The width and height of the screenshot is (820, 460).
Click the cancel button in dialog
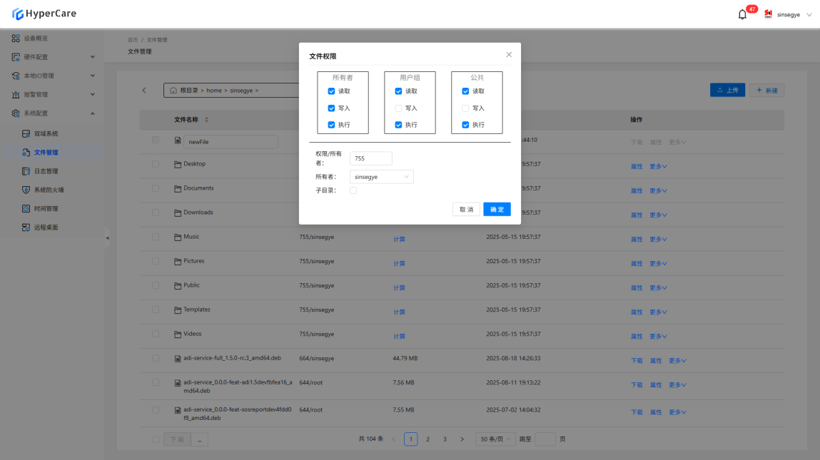pyautogui.click(x=466, y=210)
